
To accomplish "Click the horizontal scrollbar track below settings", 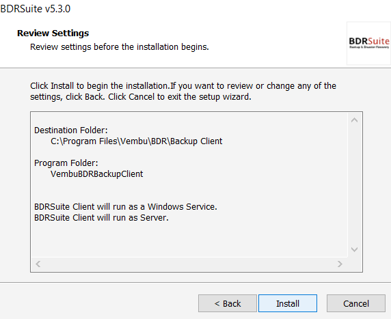I will pos(189,264).
